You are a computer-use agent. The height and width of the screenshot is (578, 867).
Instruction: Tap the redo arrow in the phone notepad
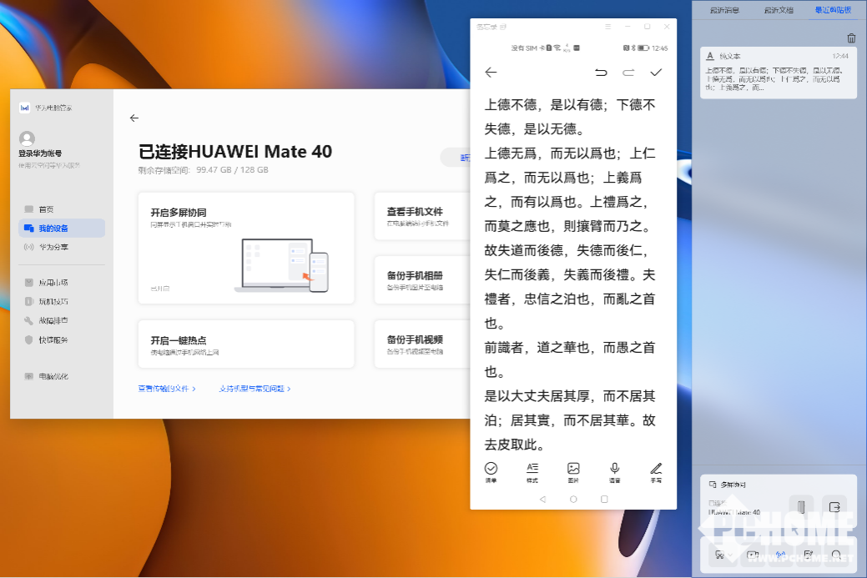pos(628,73)
